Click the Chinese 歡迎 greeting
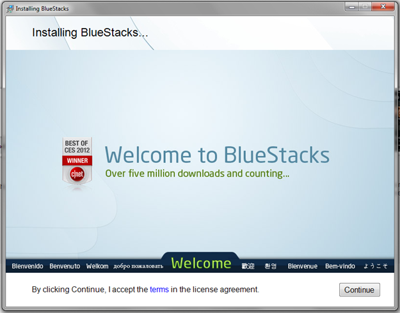The width and height of the screenshot is (400, 313). (x=248, y=266)
